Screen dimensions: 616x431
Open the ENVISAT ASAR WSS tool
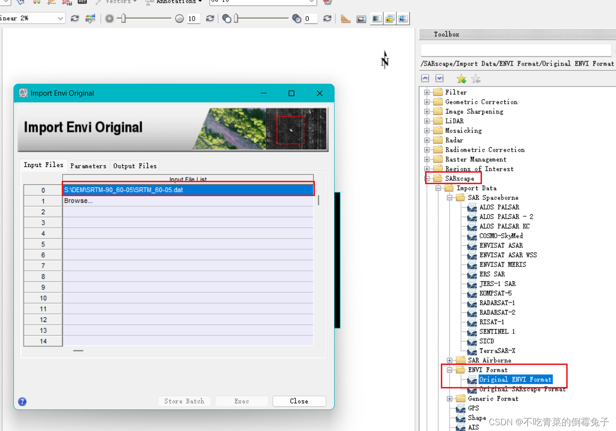coord(508,255)
